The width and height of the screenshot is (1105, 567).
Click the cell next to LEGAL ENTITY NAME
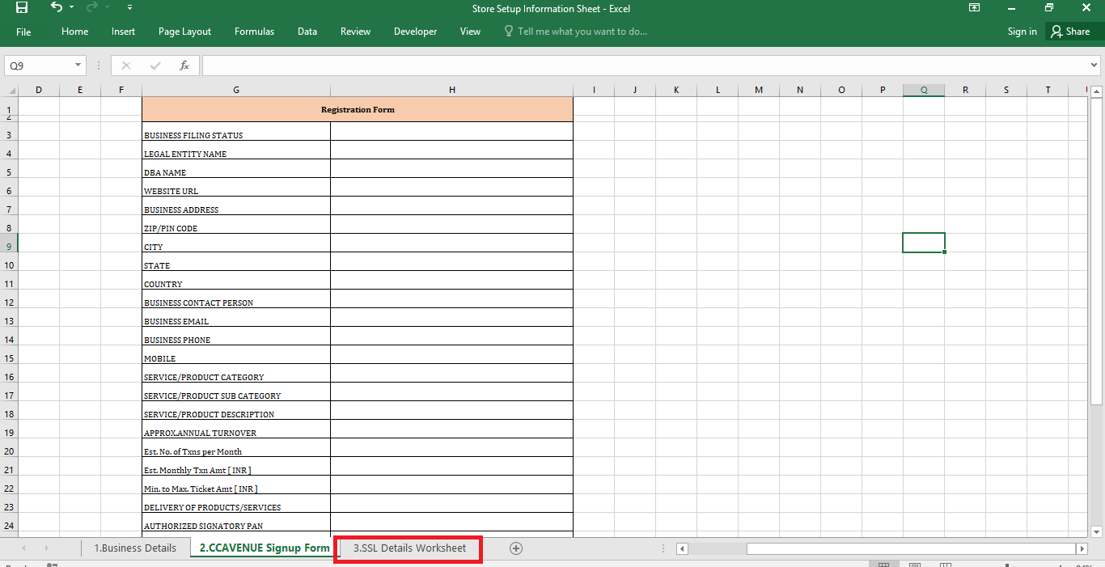point(451,150)
